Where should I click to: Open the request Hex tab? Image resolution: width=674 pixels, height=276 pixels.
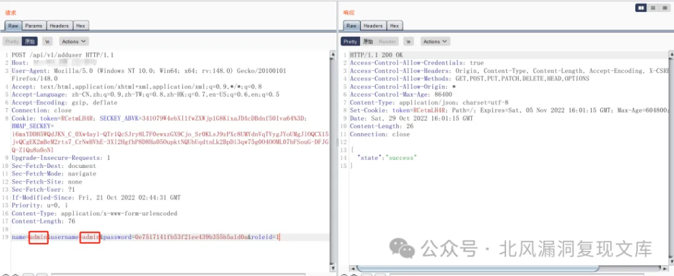pos(80,26)
